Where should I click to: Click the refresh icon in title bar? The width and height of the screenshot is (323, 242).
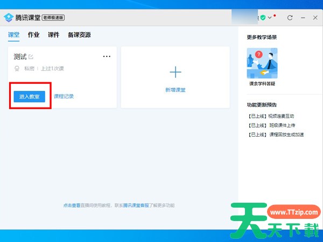pyautogui.click(x=290, y=18)
